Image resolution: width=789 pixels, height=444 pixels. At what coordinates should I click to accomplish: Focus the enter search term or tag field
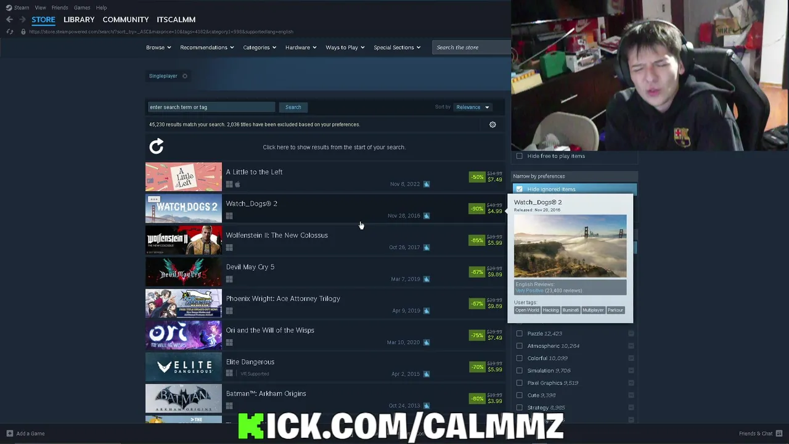click(x=211, y=107)
